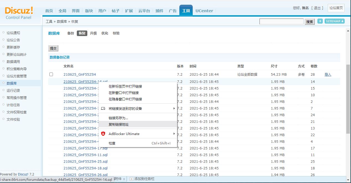This screenshot has width=351, height=183.
Task: Open the 210625_GnF5525H-17.sql file link
Action: pos(85,148)
